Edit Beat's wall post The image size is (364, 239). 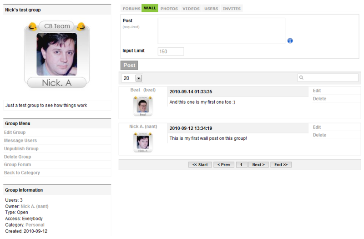[317, 91]
